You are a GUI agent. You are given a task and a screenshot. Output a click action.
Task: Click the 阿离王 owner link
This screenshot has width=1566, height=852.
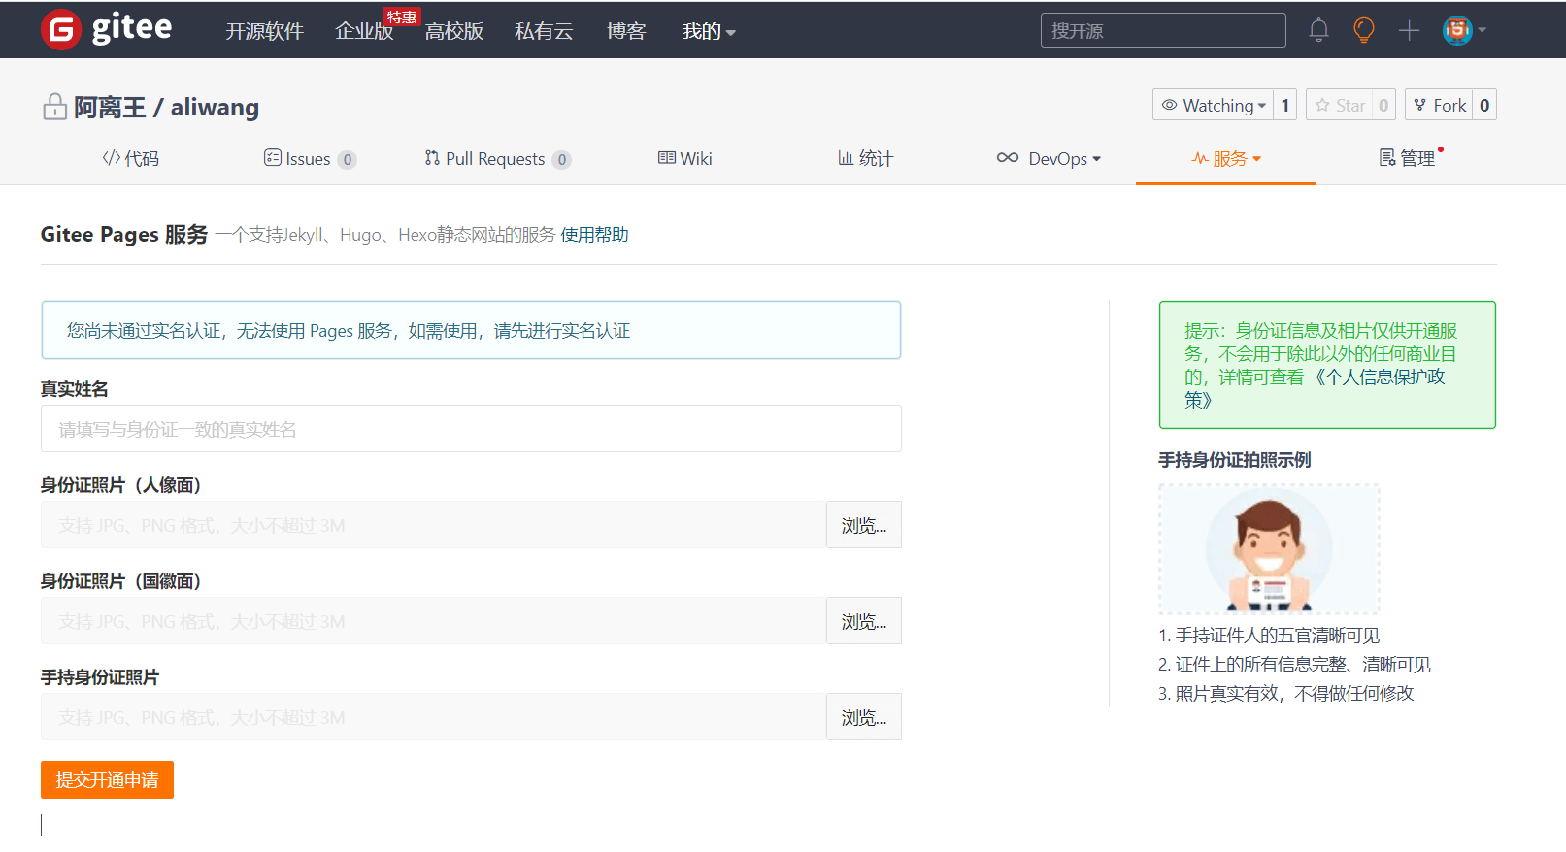tap(110, 107)
